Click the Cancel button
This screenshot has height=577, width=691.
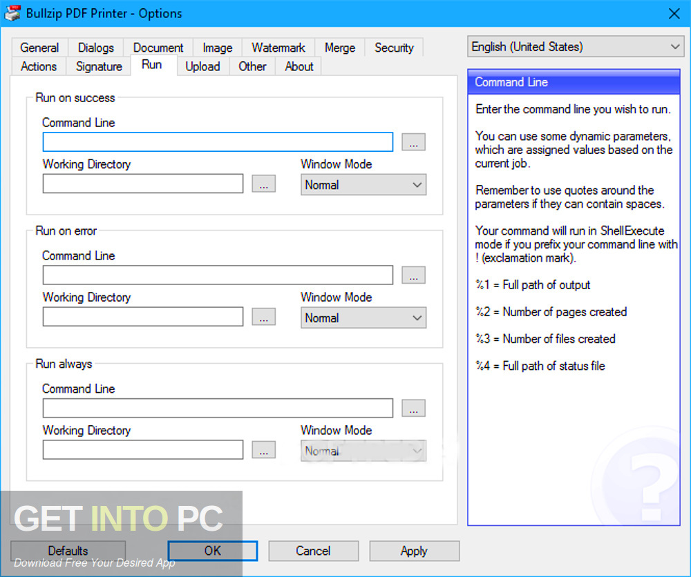(313, 551)
